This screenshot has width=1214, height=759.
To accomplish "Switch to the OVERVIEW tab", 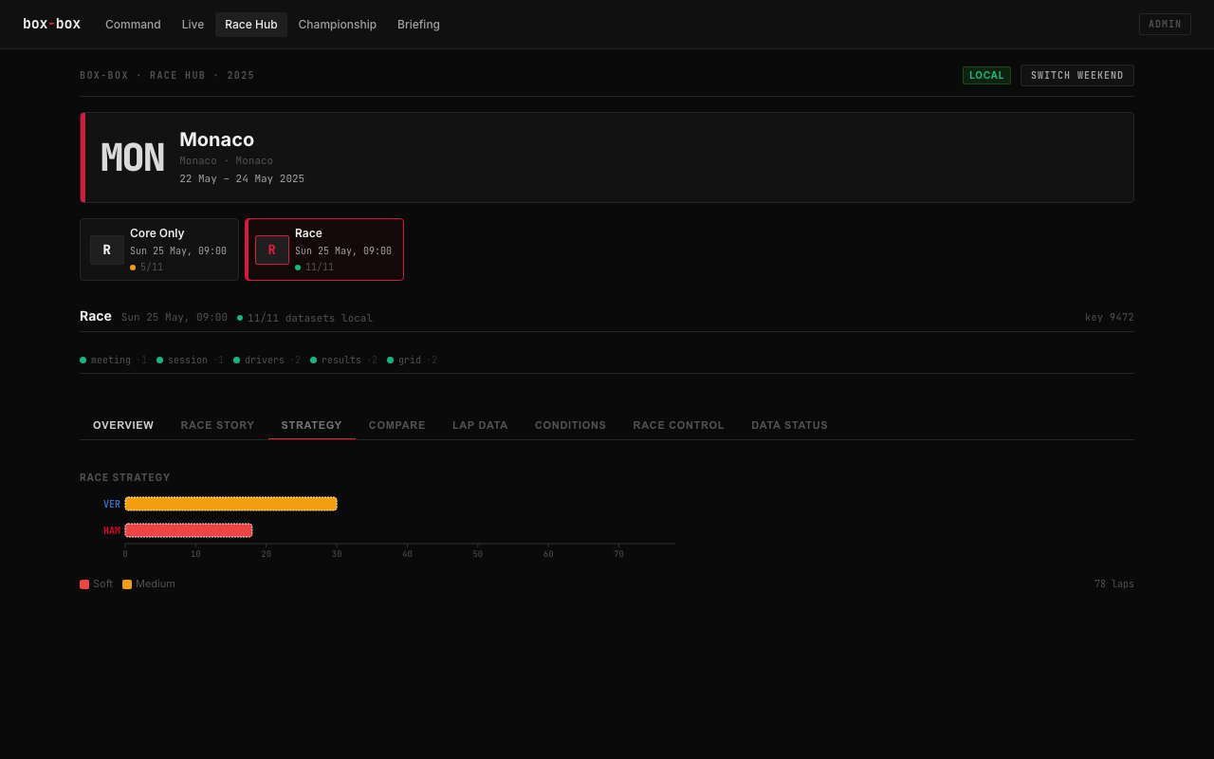I will tap(123, 425).
